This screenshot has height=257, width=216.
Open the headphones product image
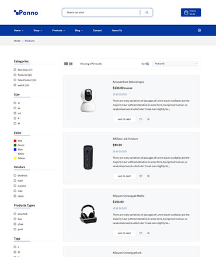click(88, 214)
